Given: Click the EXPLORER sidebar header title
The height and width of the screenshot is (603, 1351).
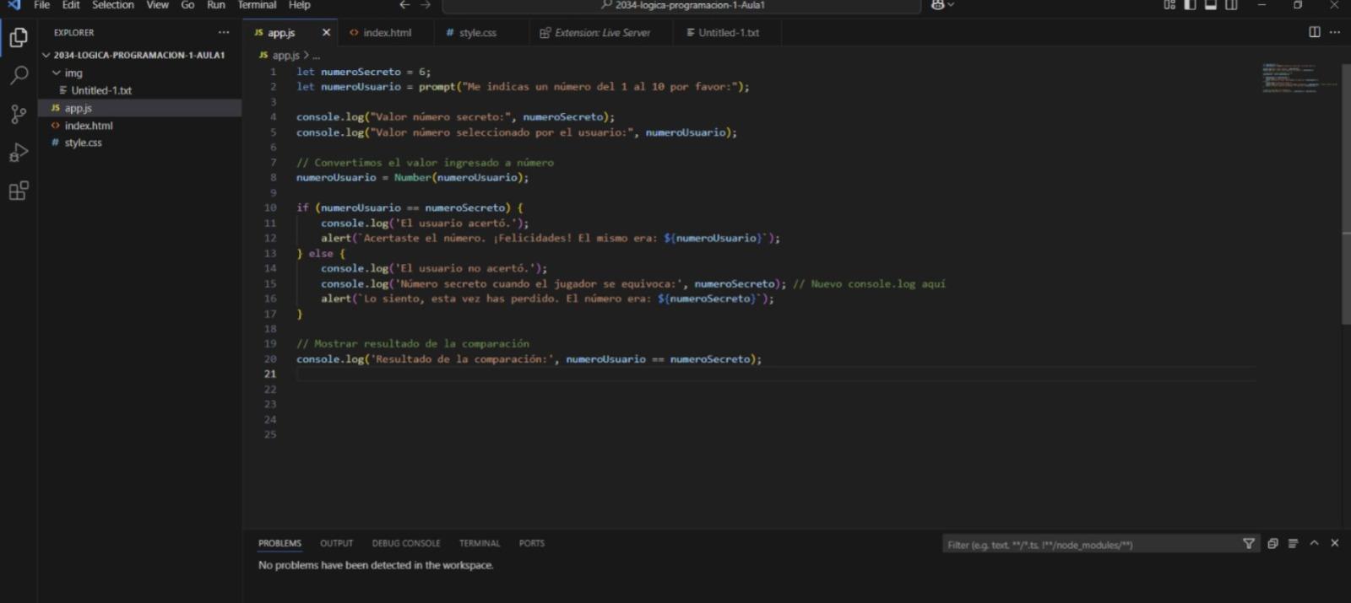Looking at the screenshot, I should (x=74, y=32).
